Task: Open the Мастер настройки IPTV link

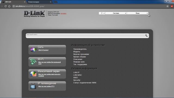Action: pos(46,86)
